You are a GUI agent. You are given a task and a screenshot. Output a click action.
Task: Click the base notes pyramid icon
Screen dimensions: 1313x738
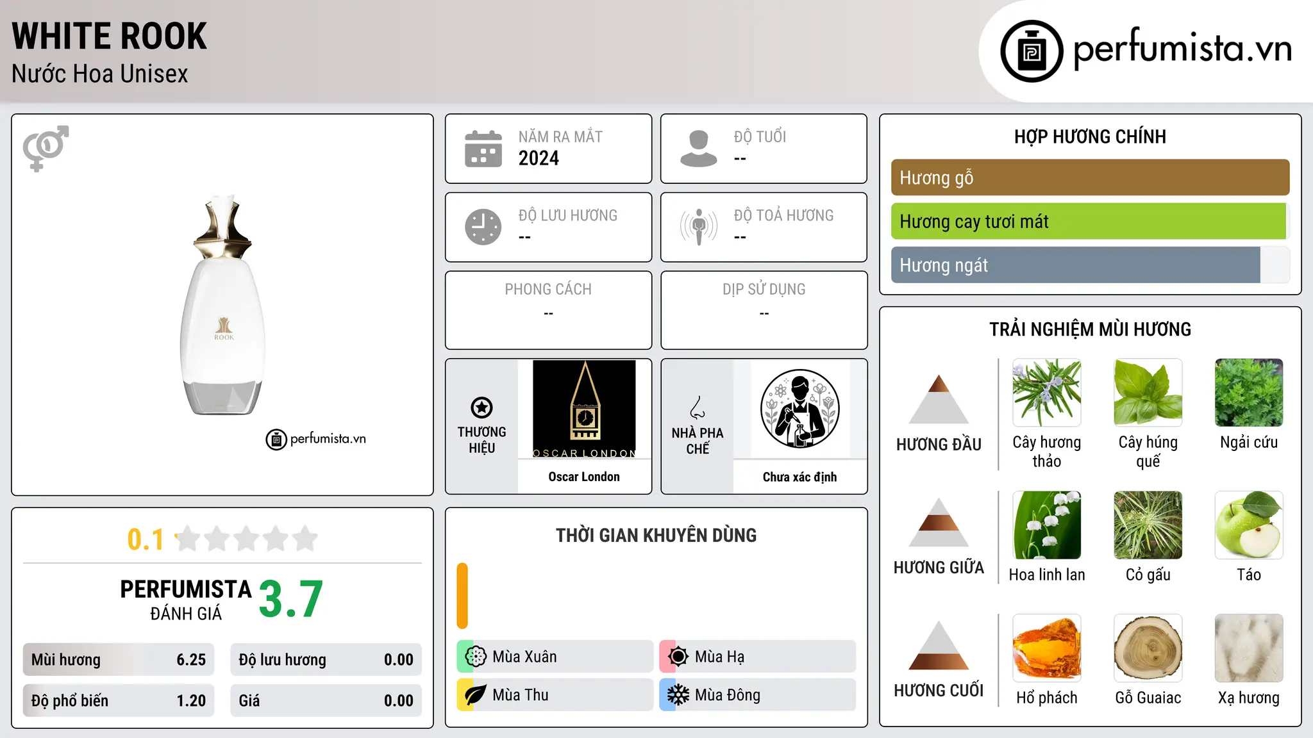point(939,645)
